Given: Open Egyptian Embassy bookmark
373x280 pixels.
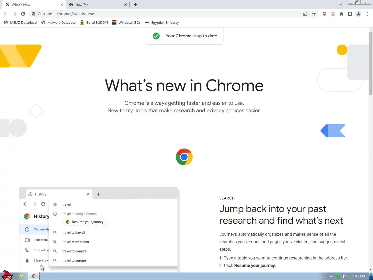Looking at the screenshot, I should click(162, 23).
